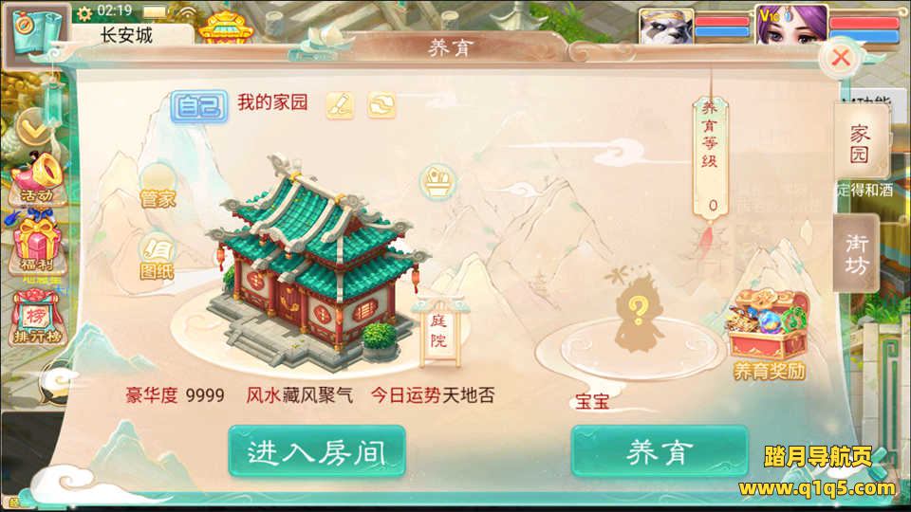
Task: Open the 养育奖励 treasure chest
Action: point(768,335)
